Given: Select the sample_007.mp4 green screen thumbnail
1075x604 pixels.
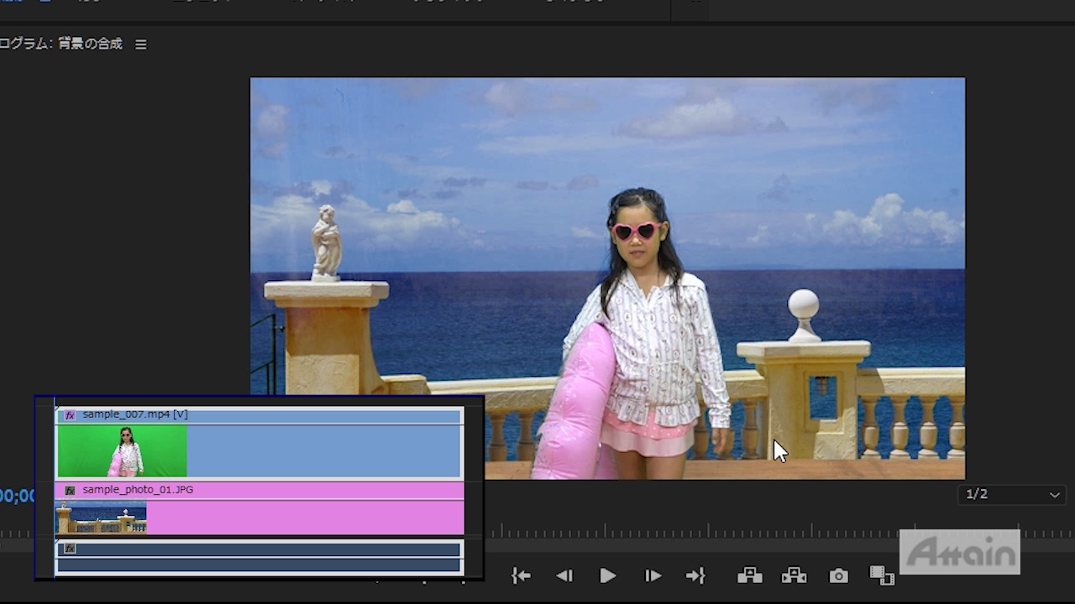Looking at the screenshot, I should click(122, 450).
